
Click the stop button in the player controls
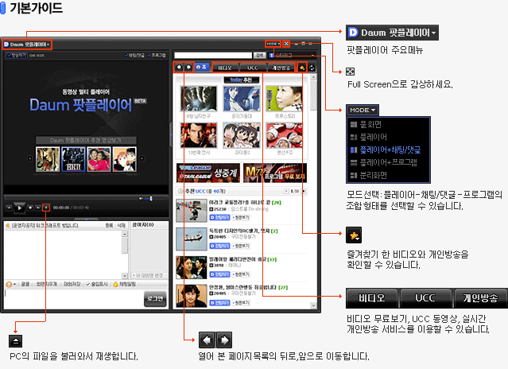(30, 208)
